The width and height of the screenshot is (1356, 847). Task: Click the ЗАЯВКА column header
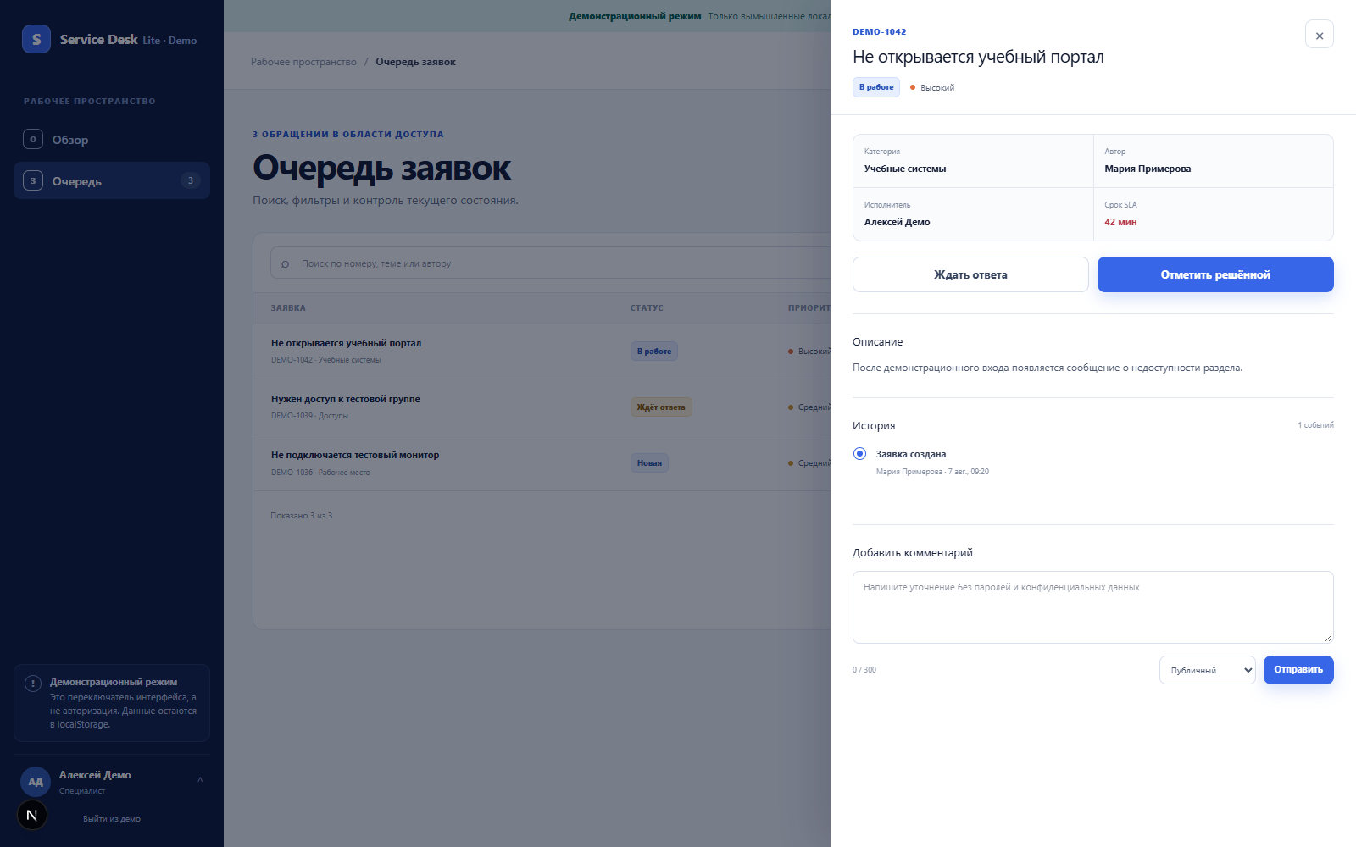tap(288, 308)
